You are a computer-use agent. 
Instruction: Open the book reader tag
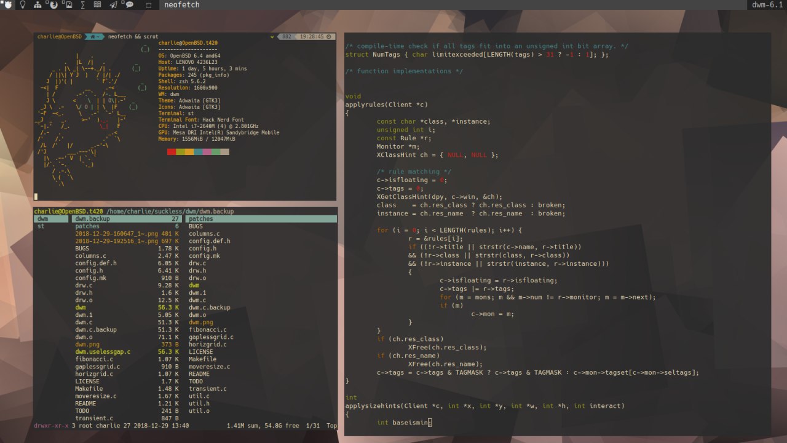[98, 5]
